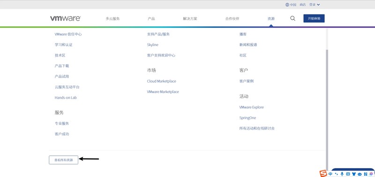Click the 市场 section heading
The image size is (375, 177).
pyautogui.click(x=151, y=70)
